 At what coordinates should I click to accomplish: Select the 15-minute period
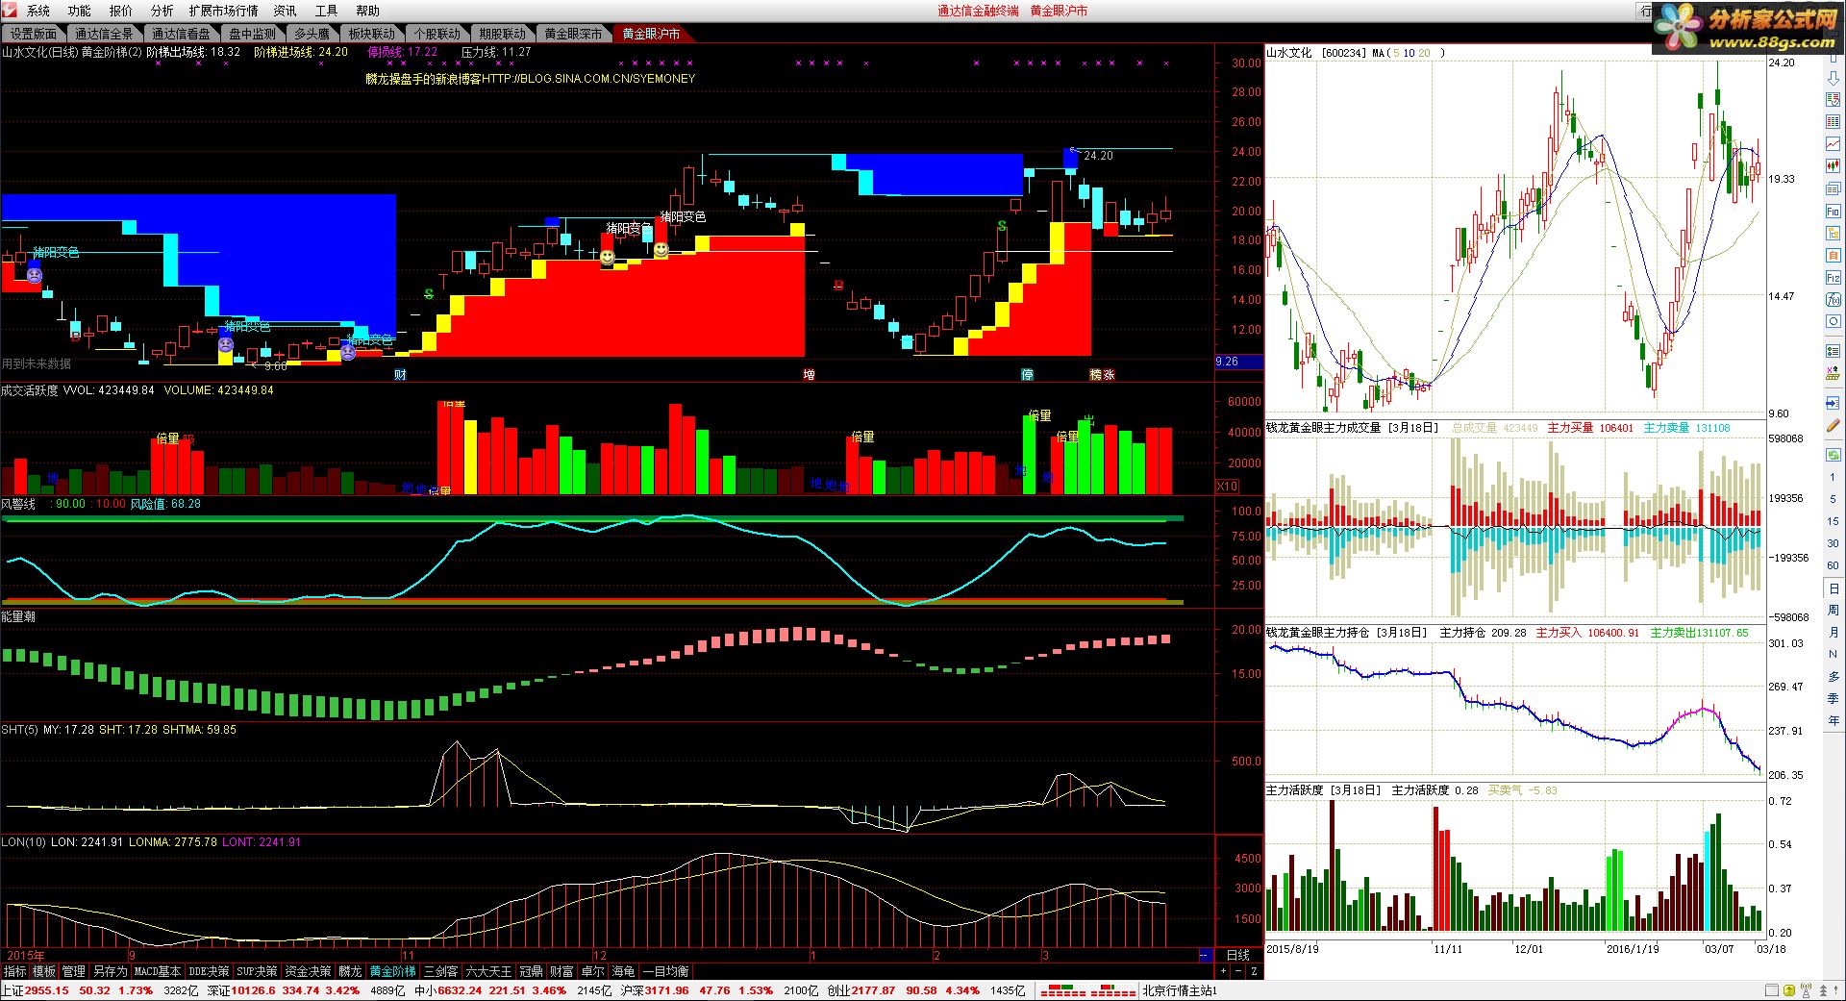[1833, 521]
